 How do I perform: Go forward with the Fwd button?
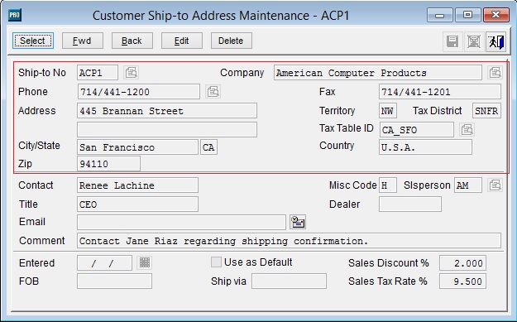(83, 41)
